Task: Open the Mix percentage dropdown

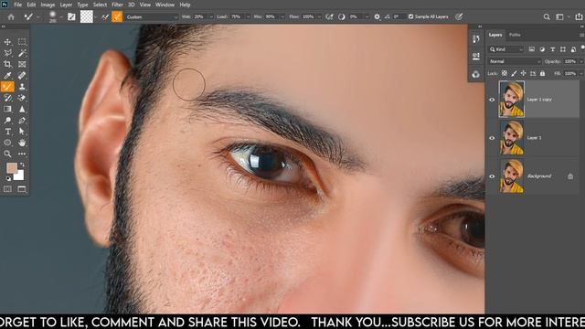Action: pyautogui.click(x=282, y=16)
